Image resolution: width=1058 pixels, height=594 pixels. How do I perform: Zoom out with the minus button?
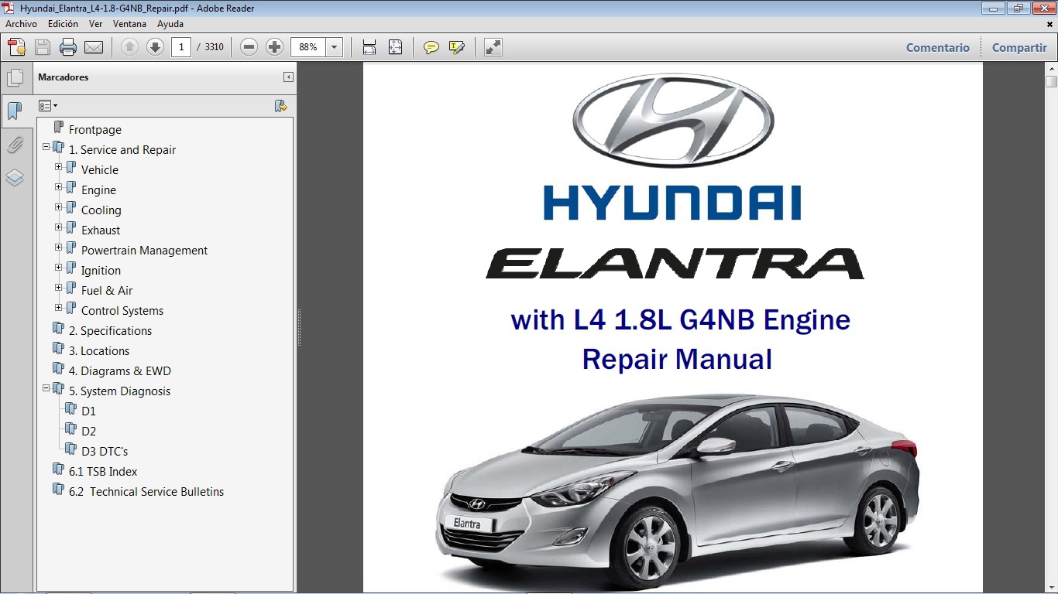tap(249, 47)
